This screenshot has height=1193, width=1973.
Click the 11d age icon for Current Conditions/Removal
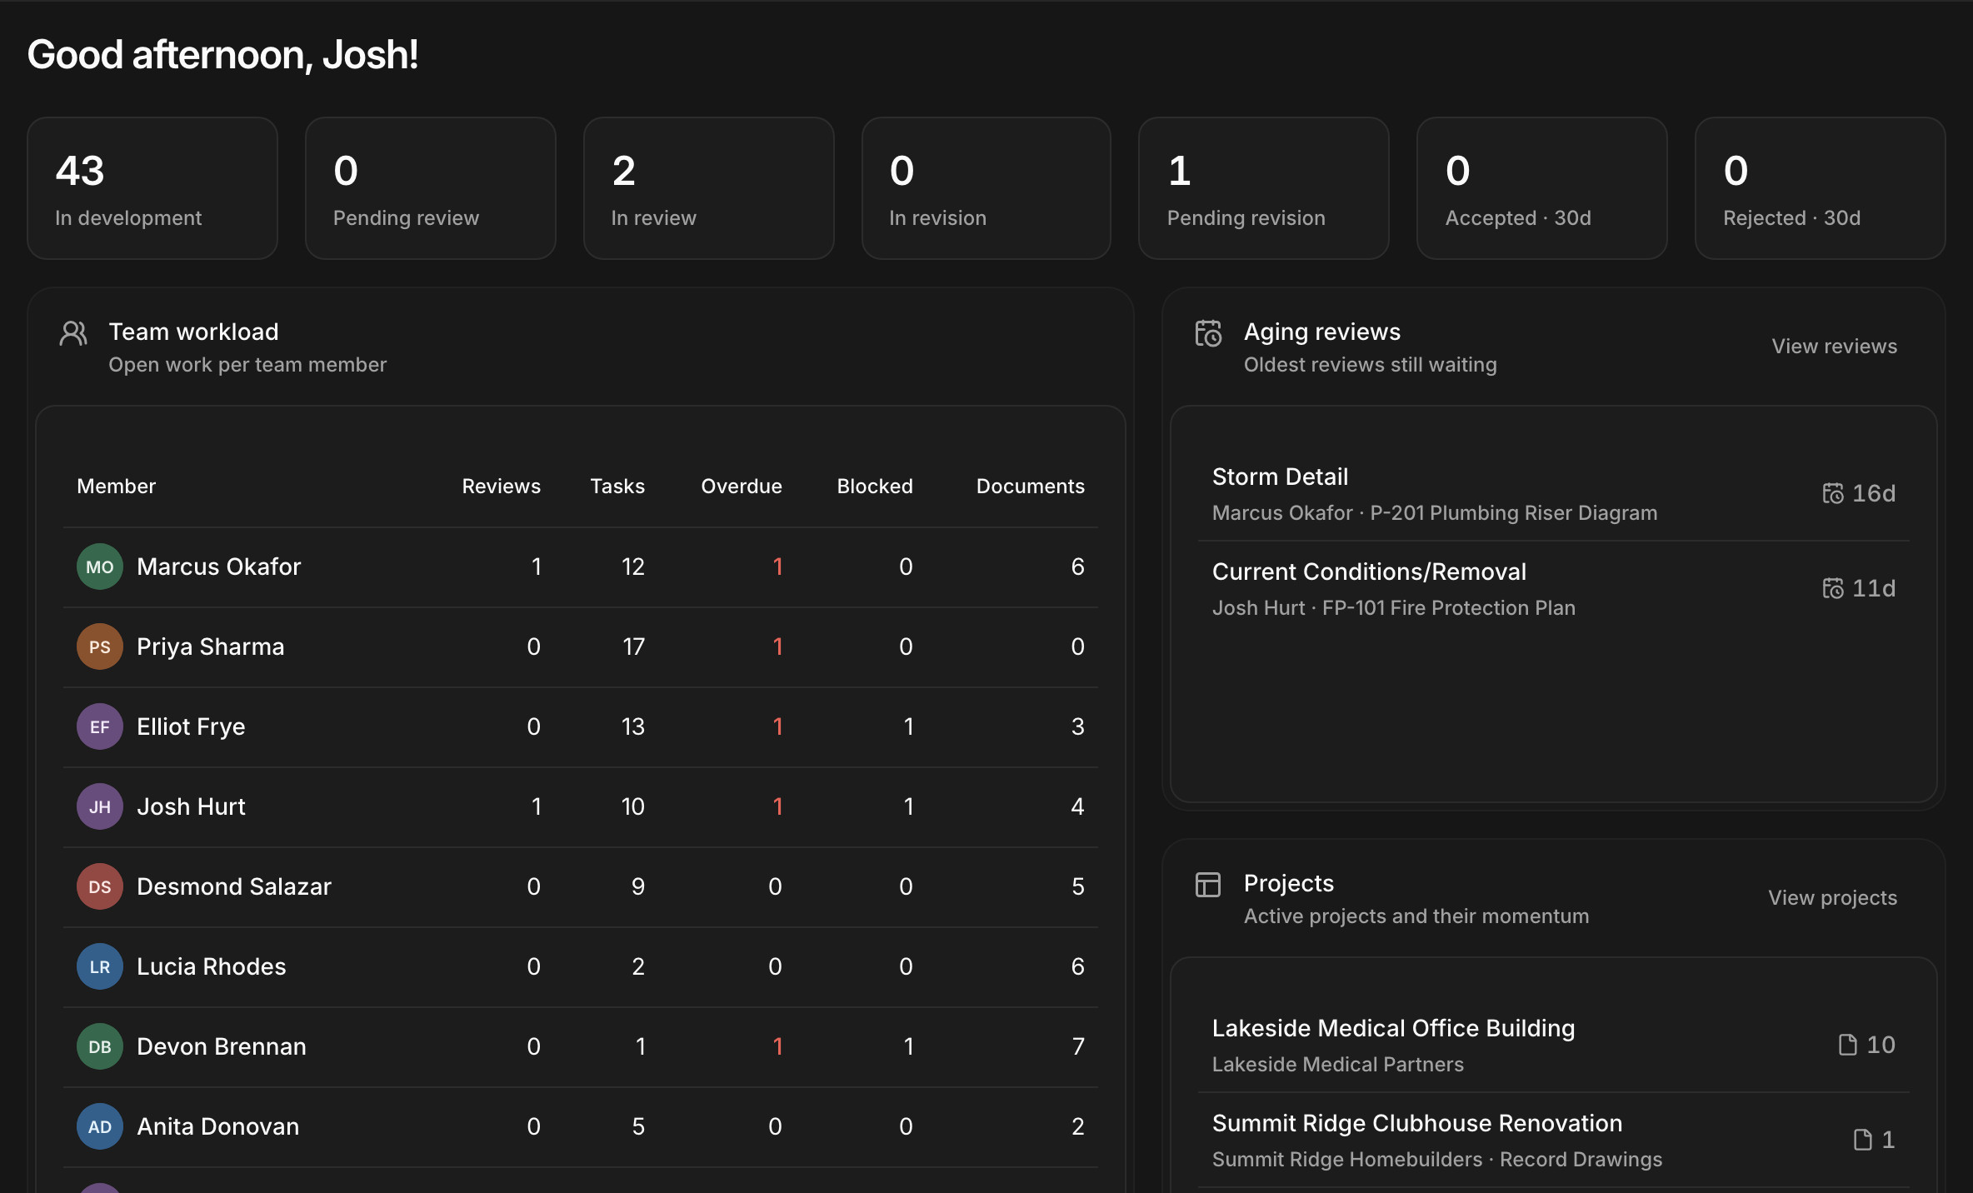tap(1833, 589)
